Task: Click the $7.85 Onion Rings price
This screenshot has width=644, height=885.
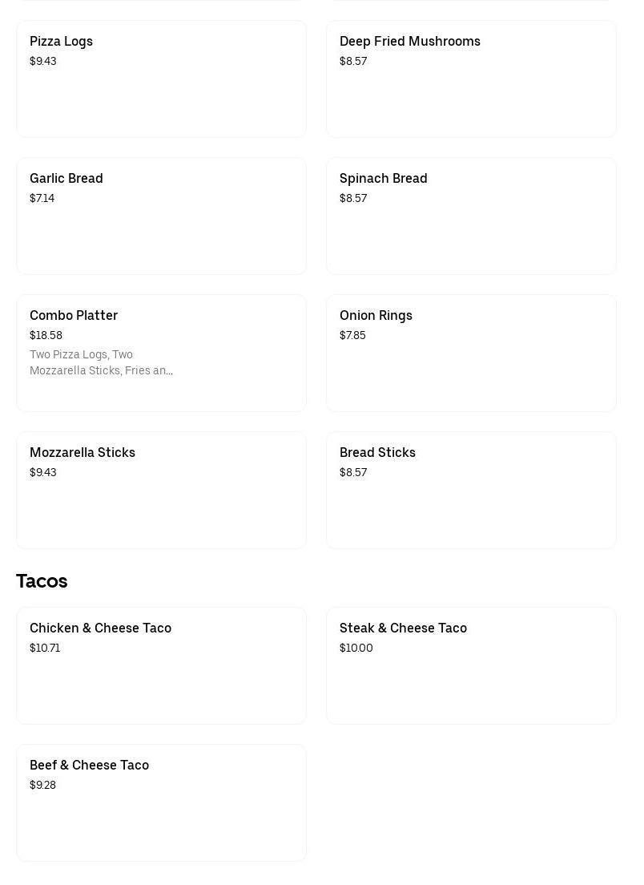Action: click(x=352, y=335)
